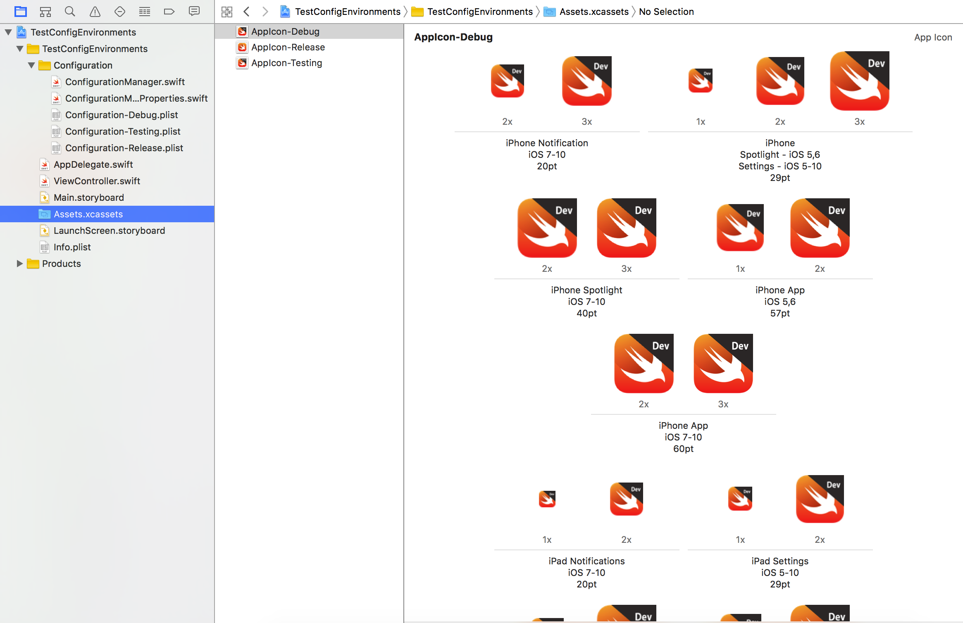This screenshot has width=963, height=623.
Task: Select iPhone Settings 29pt 3x icon
Action: 860,81
